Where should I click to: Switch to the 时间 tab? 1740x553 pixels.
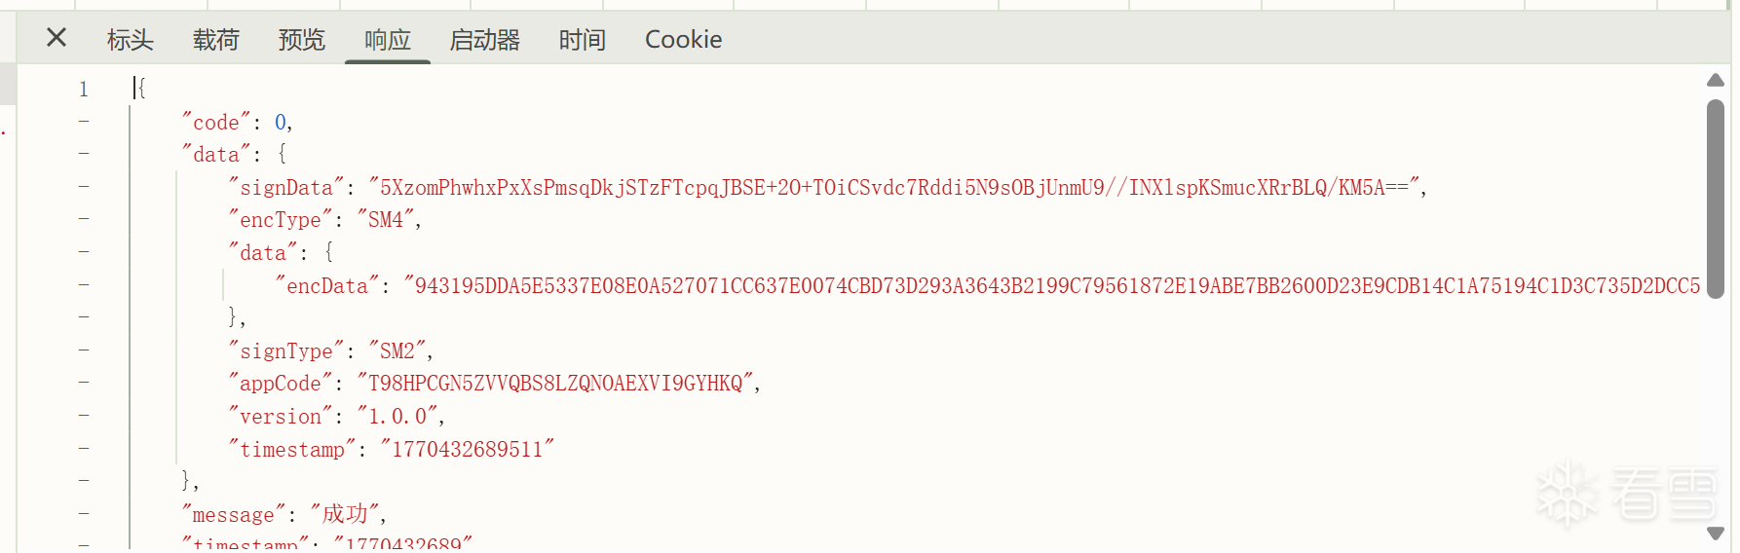[x=583, y=40]
